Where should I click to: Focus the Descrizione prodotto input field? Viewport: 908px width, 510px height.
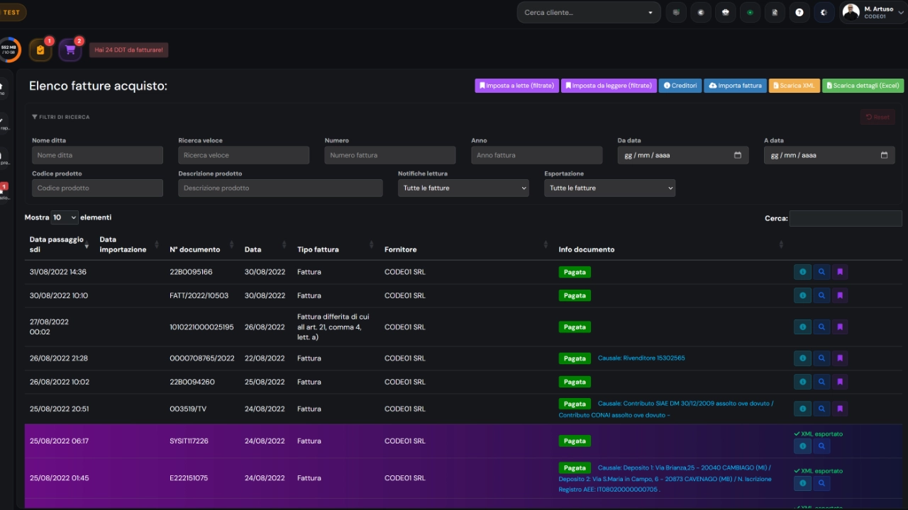click(x=280, y=188)
